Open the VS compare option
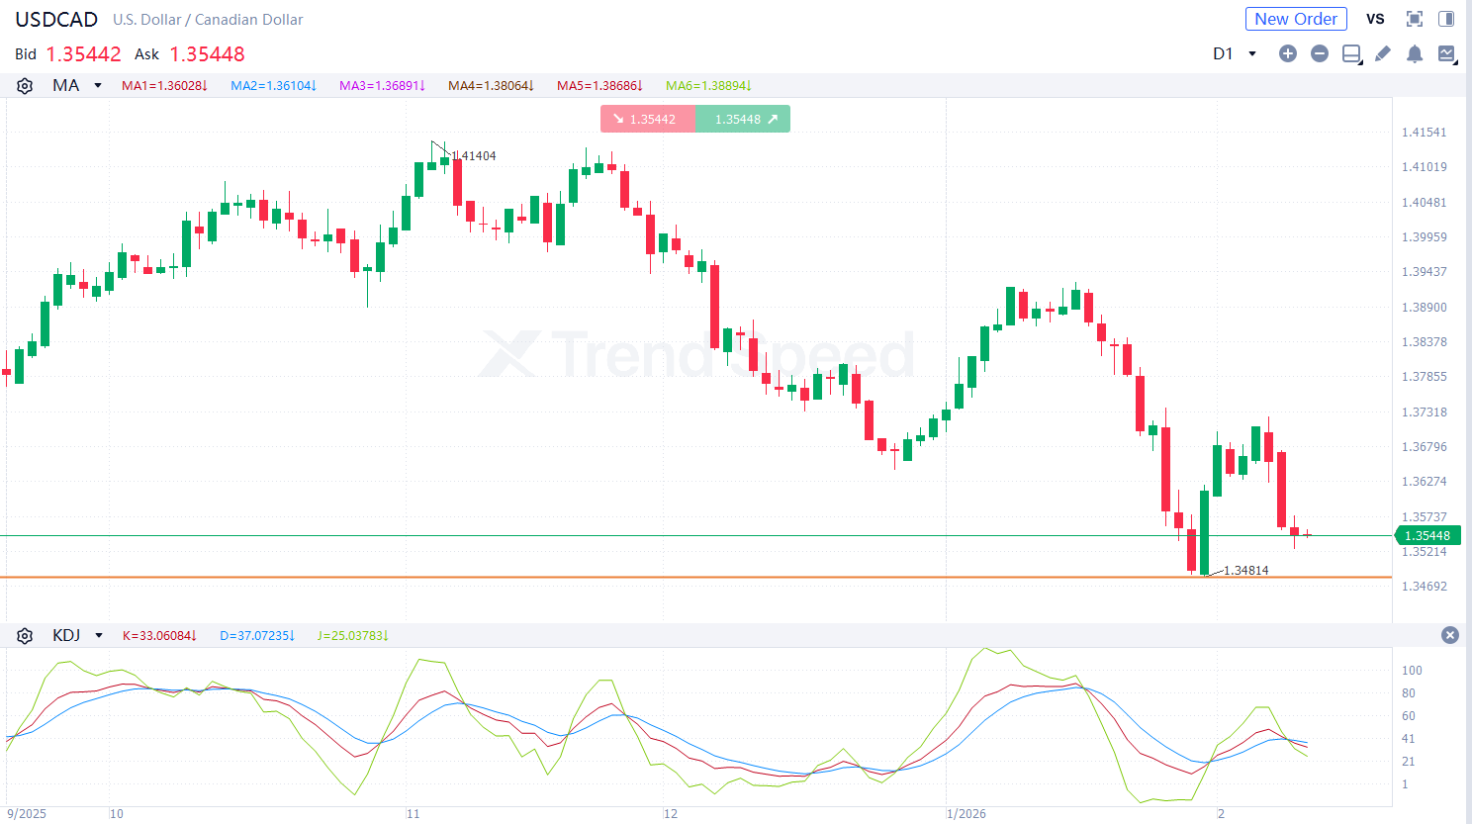This screenshot has height=824, width=1472. (1375, 19)
